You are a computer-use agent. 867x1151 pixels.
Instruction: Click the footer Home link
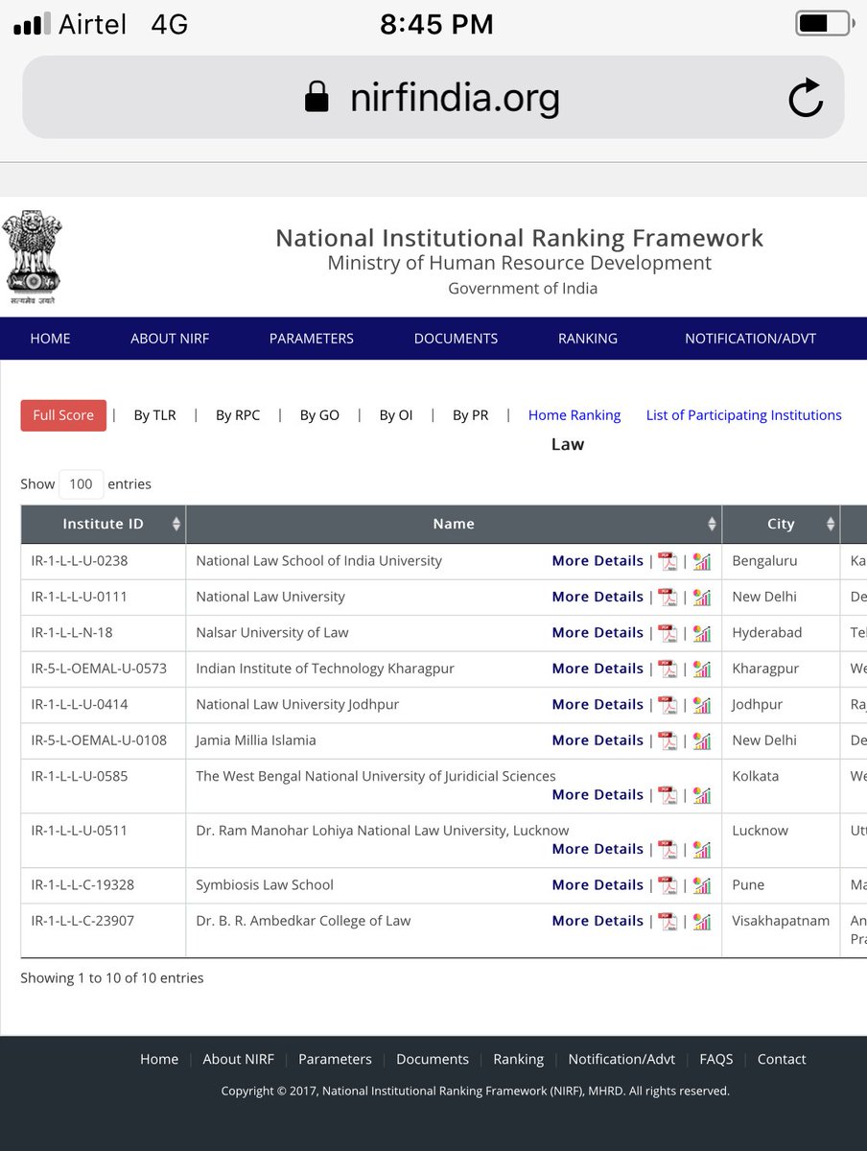pos(159,1059)
